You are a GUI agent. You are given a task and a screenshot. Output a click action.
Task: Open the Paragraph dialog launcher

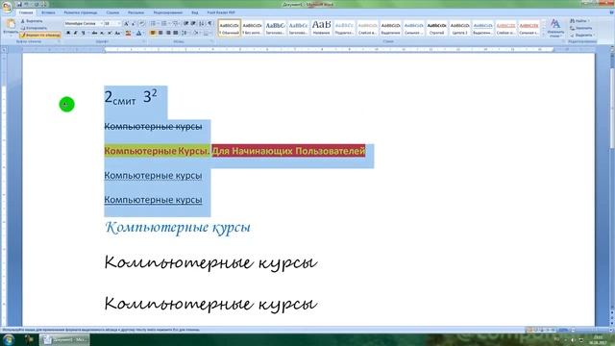coord(212,41)
